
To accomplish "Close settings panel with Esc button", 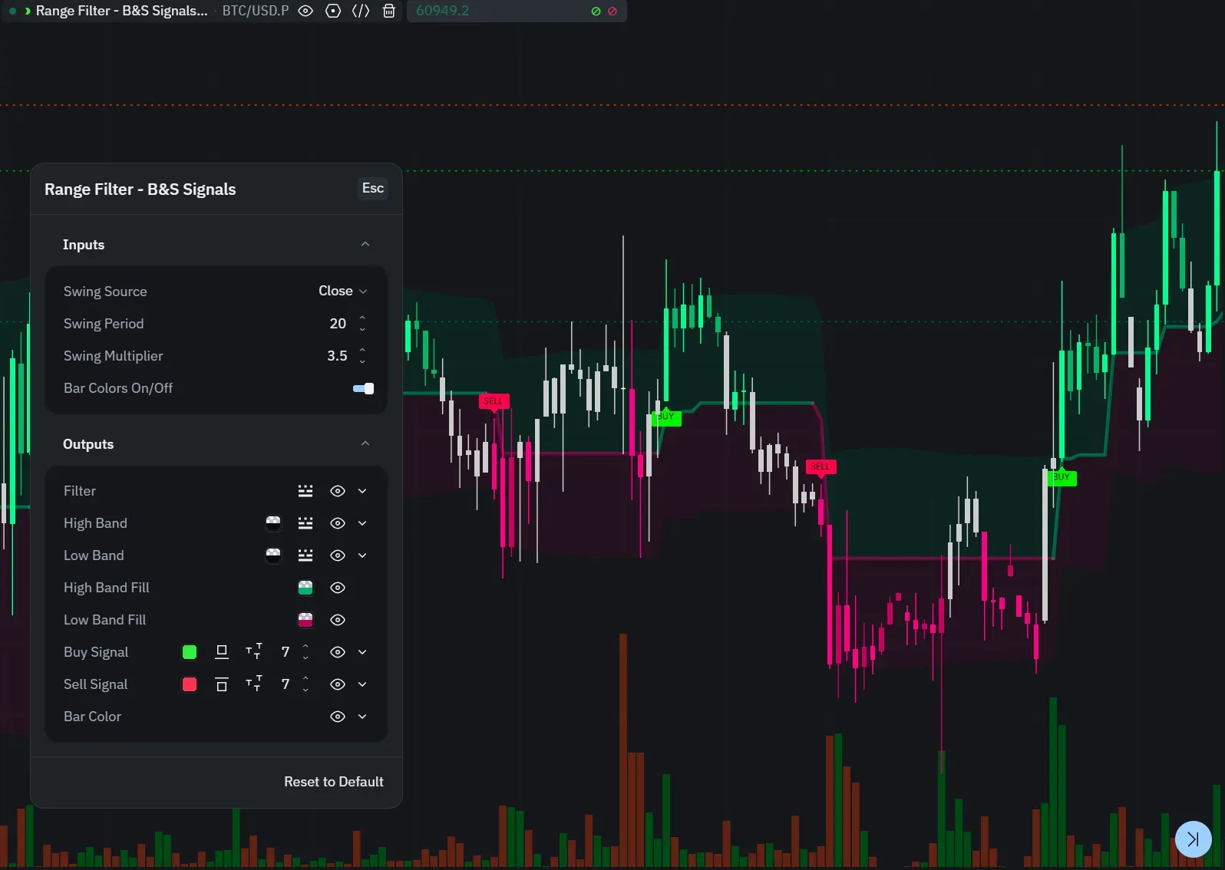I will point(373,189).
